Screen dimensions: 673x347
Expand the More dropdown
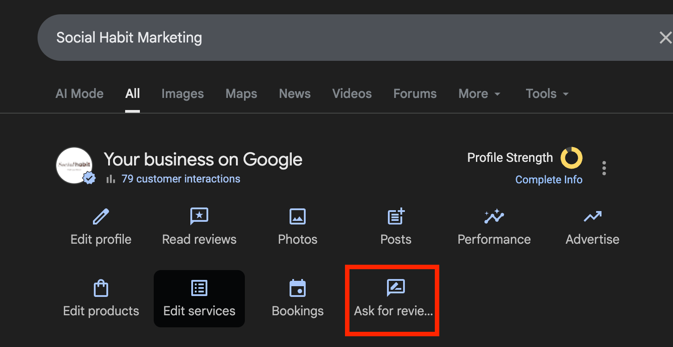[x=480, y=93]
